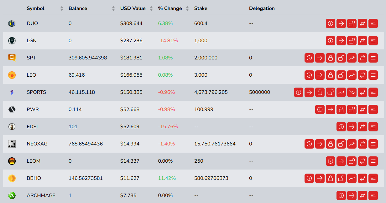Click the closed lock stake icon for SPT
The width and height of the screenshot is (386, 203).
click(330, 58)
